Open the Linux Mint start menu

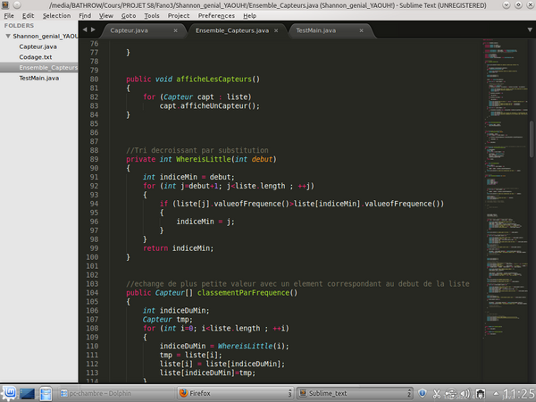tap(10, 393)
